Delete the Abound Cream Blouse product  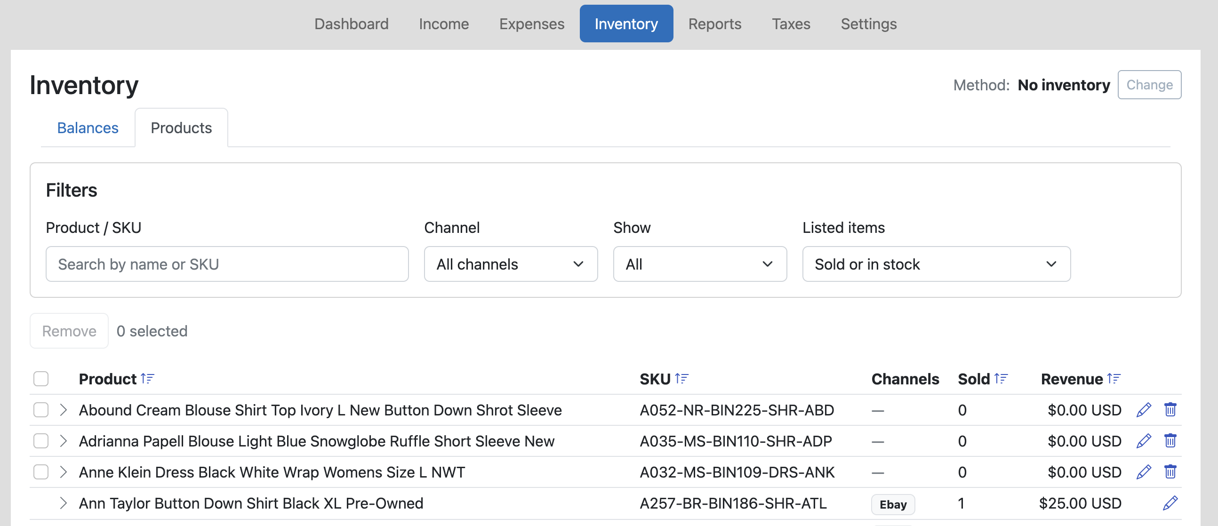tap(1170, 409)
